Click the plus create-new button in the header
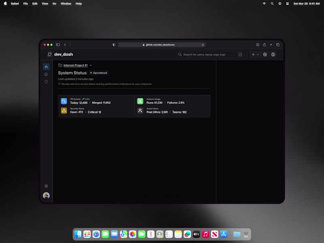 253,55
